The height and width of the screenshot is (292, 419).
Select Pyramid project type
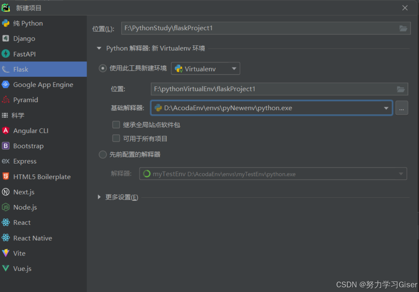point(43,100)
